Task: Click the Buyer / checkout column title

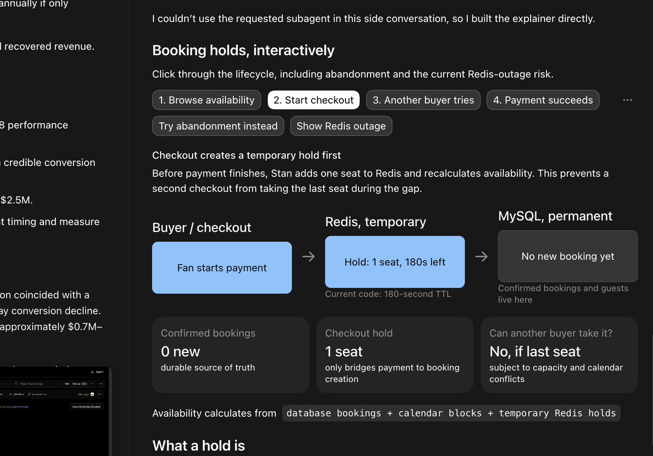Action: coord(202,228)
